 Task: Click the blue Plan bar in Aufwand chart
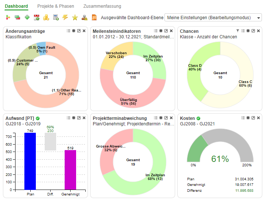point(30,162)
